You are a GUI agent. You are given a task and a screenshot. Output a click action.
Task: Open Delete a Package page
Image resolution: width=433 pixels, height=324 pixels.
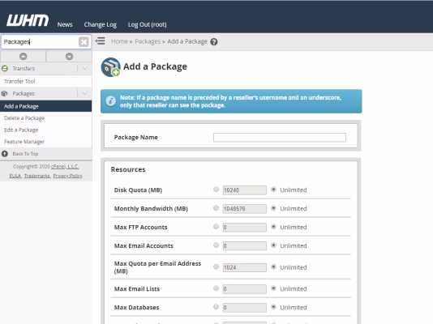(24, 118)
